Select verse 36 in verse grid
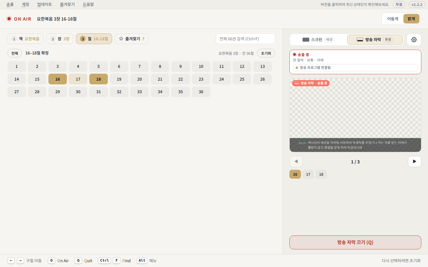Screen dimensions: 428x267 (x=201, y=92)
